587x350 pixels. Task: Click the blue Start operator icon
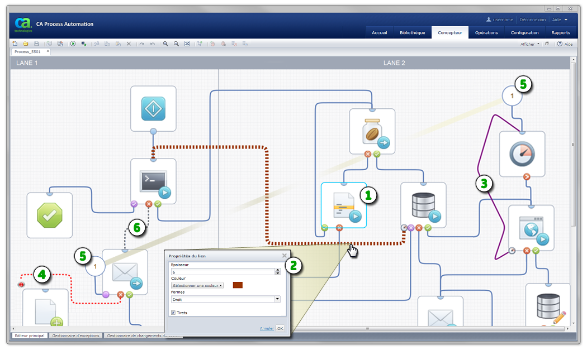(x=154, y=109)
